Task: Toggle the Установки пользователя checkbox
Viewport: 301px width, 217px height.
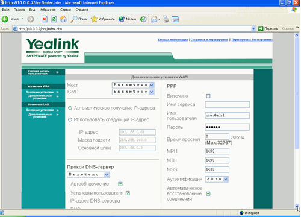Action: pos(128,193)
